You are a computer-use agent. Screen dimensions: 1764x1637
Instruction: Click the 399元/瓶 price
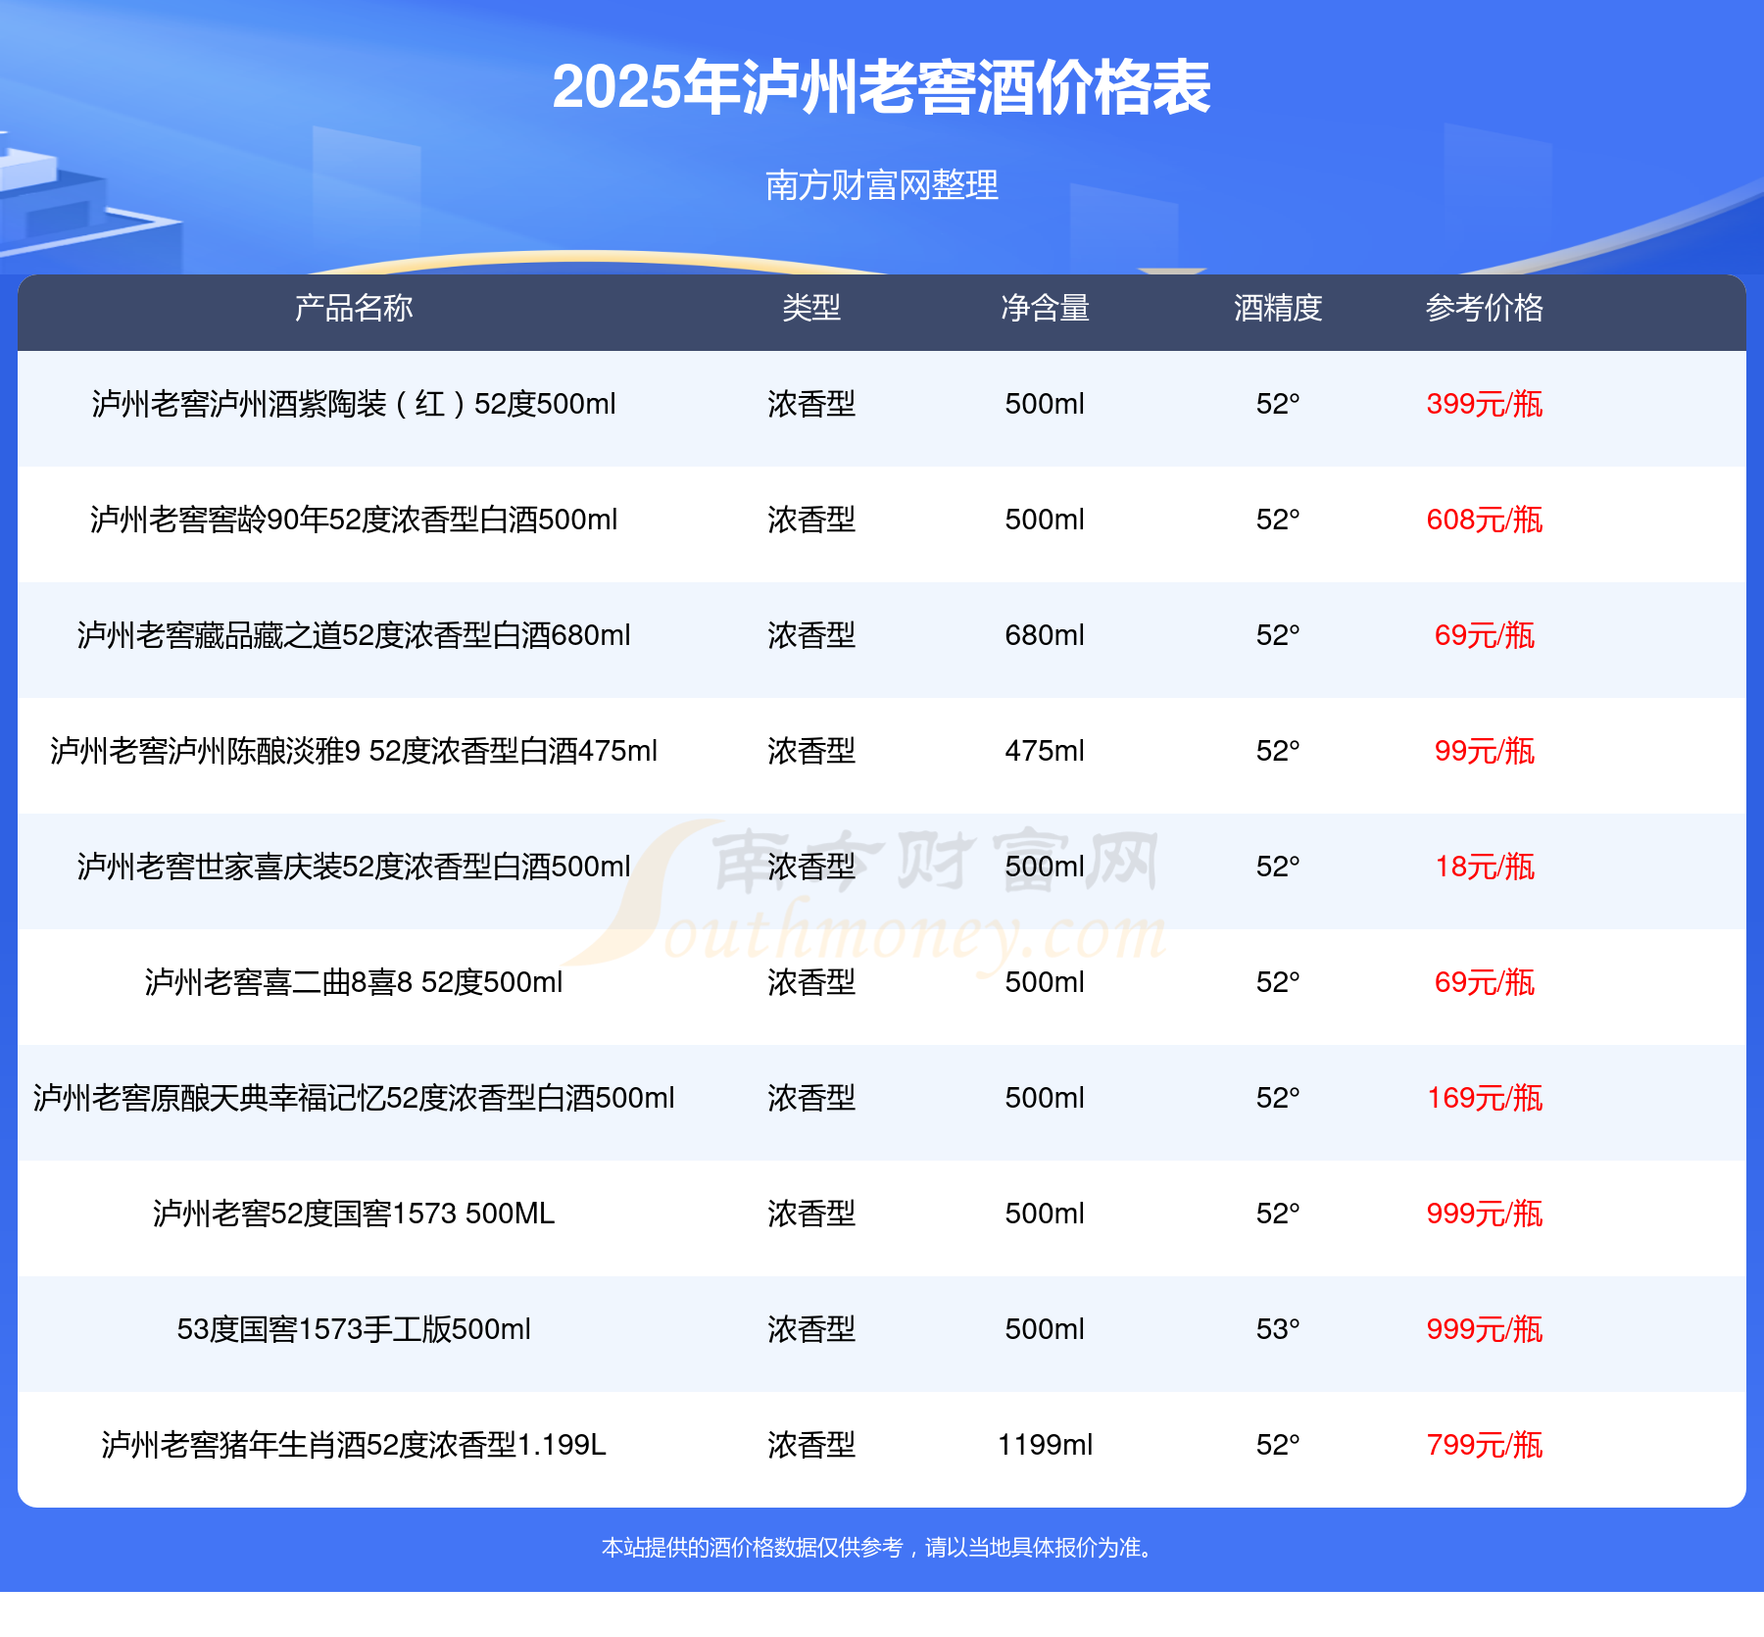pyautogui.click(x=1485, y=404)
